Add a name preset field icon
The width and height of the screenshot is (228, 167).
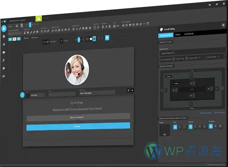pyautogui.click(x=25, y=33)
